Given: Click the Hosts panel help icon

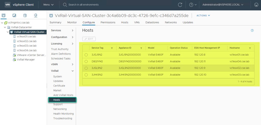Looking at the screenshot, I should tap(252, 30).
